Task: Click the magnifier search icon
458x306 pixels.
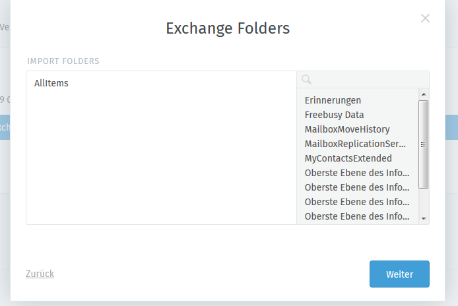Action: tap(306, 79)
